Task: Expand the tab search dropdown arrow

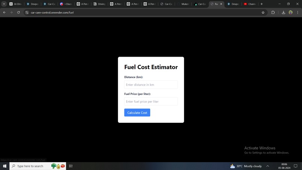Action: coord(4,4)
